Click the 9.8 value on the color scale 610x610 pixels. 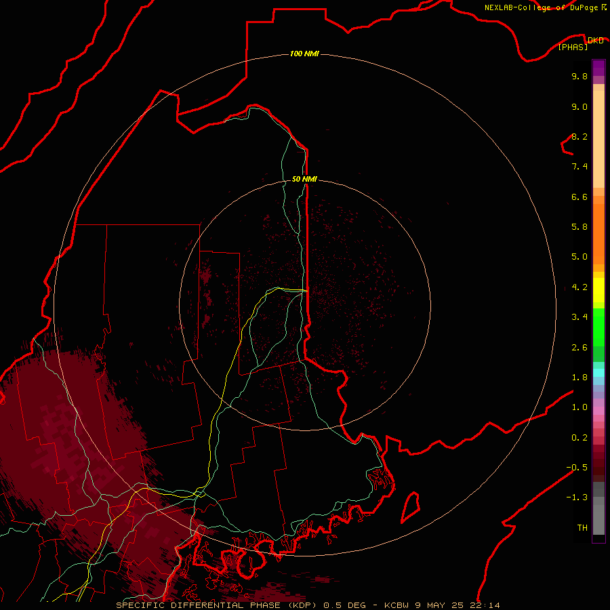click(579, 76)
